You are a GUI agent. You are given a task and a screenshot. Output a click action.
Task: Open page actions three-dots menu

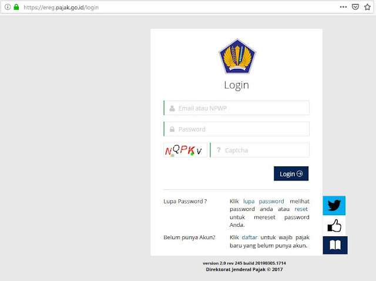343,7
